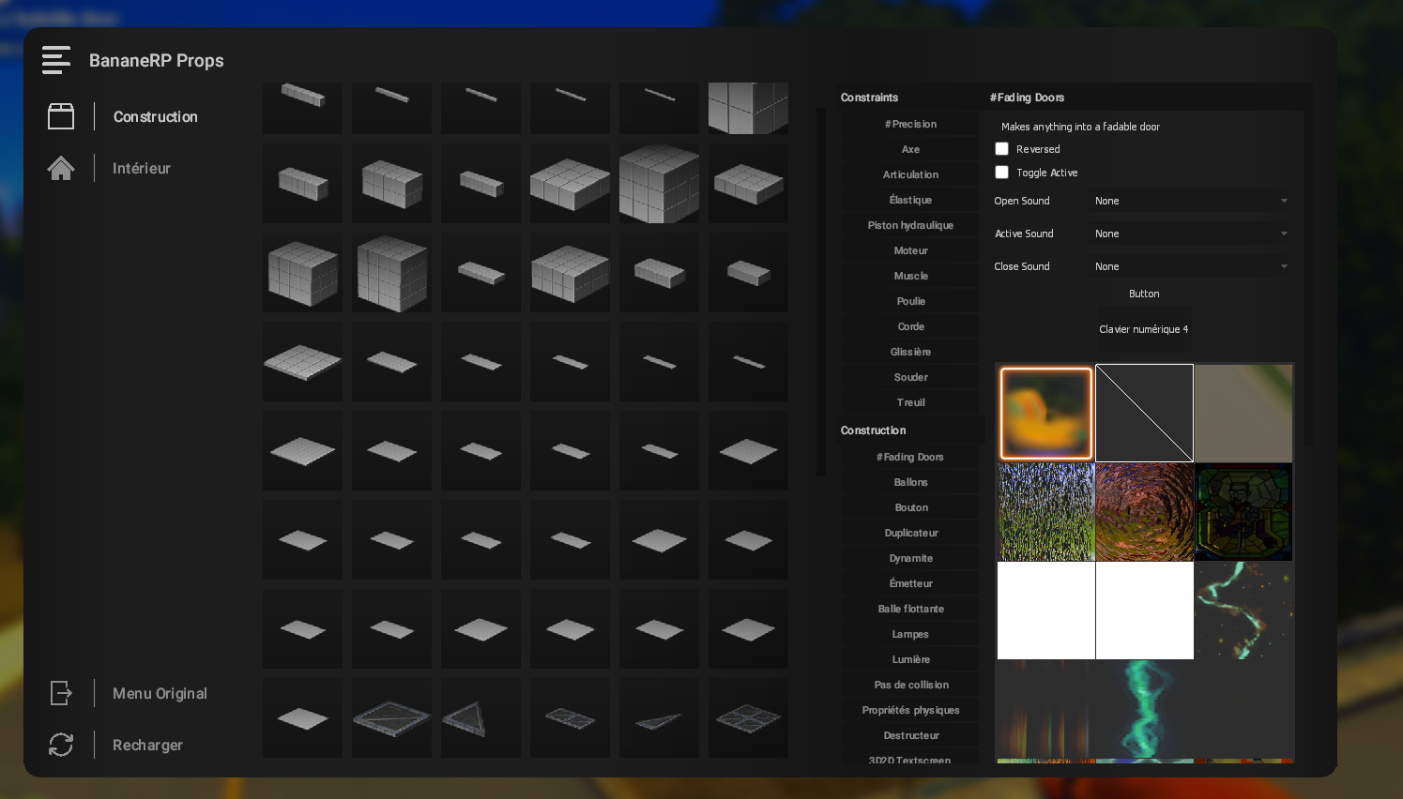Choose the swirling spiral material thumbnail
The height and width of the screenshot is (799, 1403).
point(1144,511)
